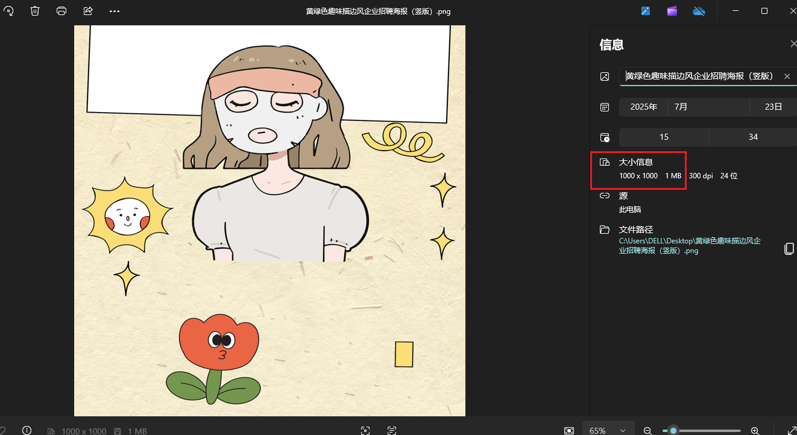Open the 65% zoom level dropdown
The image size is (797, 435).
(x=608, y=431)
